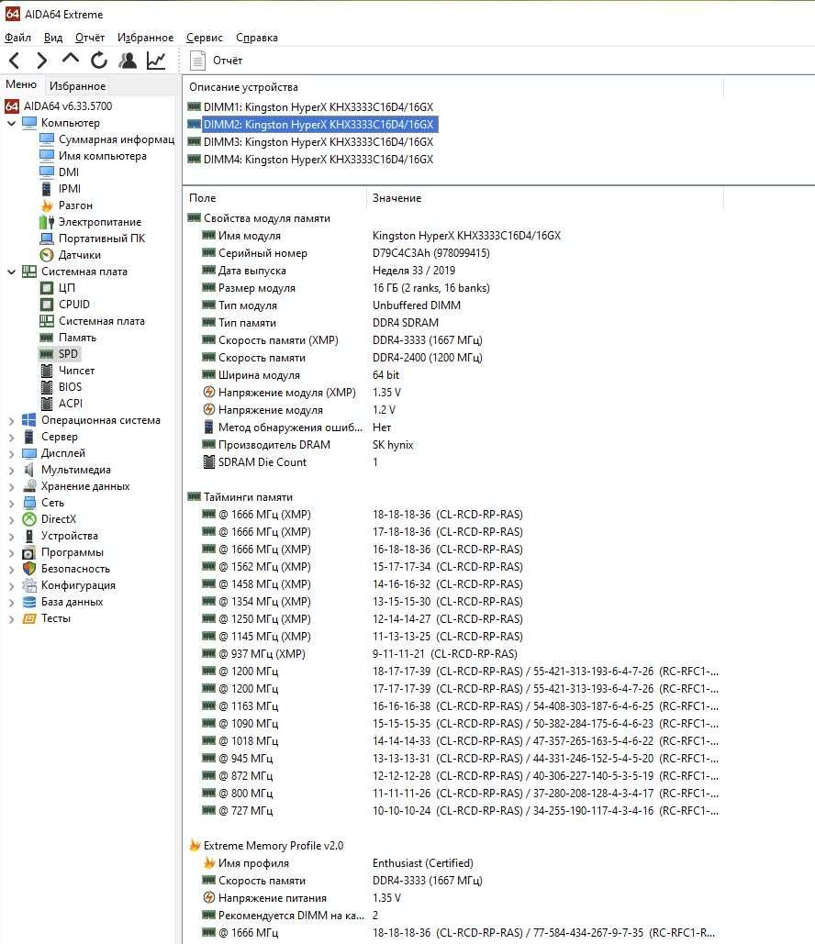Viewport: 815px width, 944px height.
Task: Go back with the left arrow toolbar icon
Action: coord(15,61)
